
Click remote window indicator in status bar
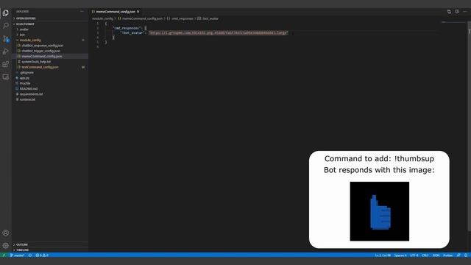coord(4,255)
